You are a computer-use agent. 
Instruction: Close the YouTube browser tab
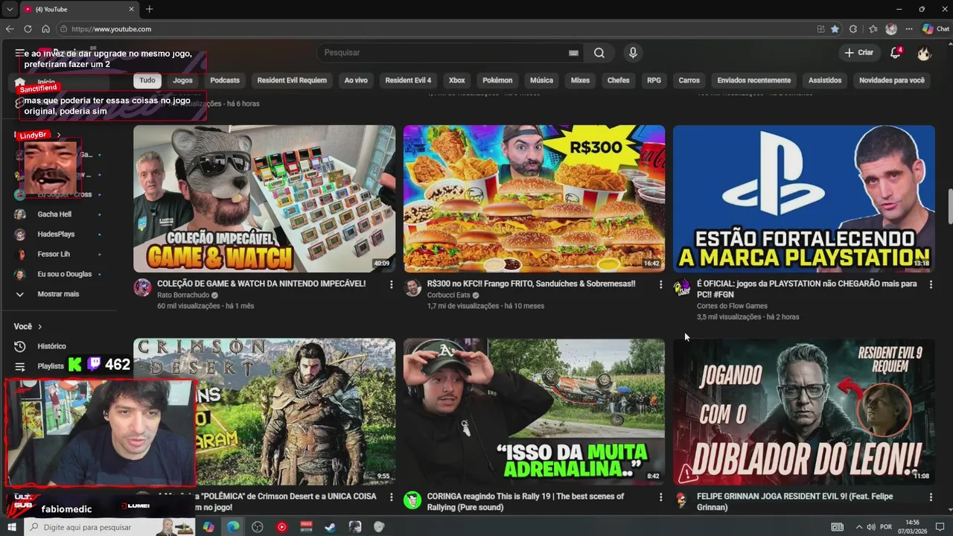click(132, 9)
